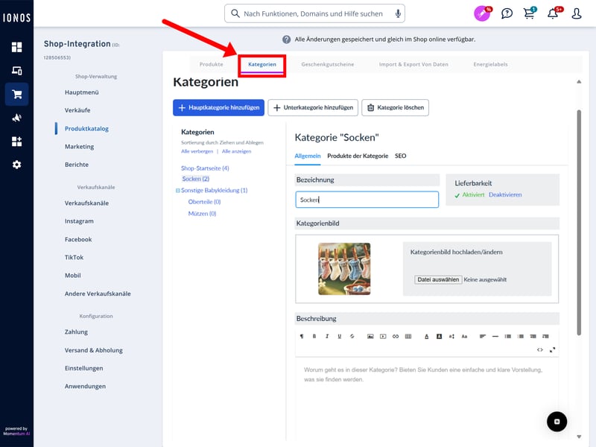Viewport: 596px width, 447px height.
Task: Open the settings gear in sidebar
Action: tap(16, 165)
